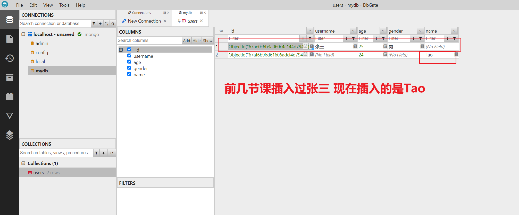Switch to the New Connection tab
This screenshot has height=215, width=519.
point(144,21)
